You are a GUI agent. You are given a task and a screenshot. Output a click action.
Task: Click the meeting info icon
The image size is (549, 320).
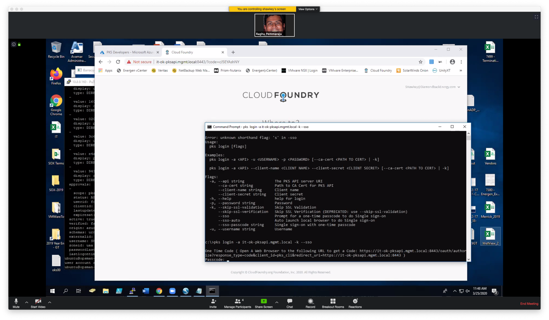tap(14, 44)
